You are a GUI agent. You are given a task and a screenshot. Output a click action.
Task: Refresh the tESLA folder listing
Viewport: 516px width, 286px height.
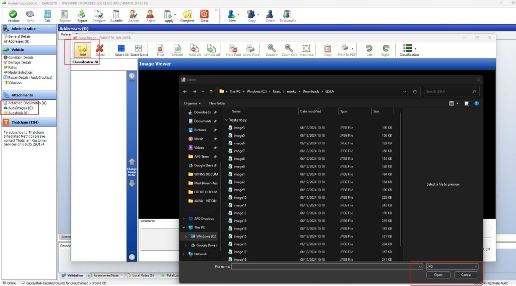click(415, 92)
